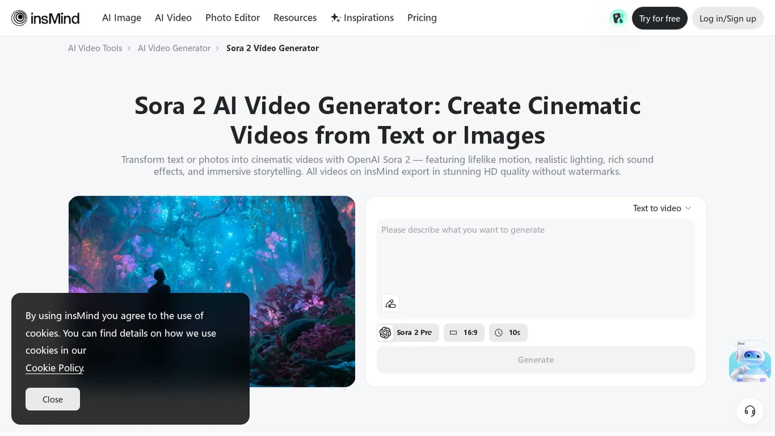This screenshot has height=436, width=775.
Task: Click the aspect ratio rectangle icon
Action: [x=453, y=333]
